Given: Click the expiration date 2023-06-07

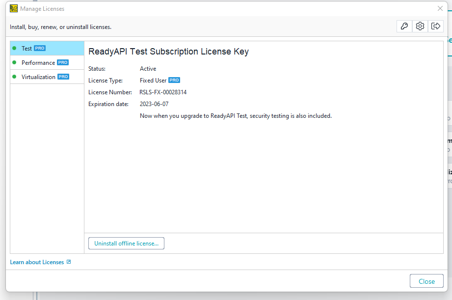Looking at the screenshot, I should (x=154, y=104).
